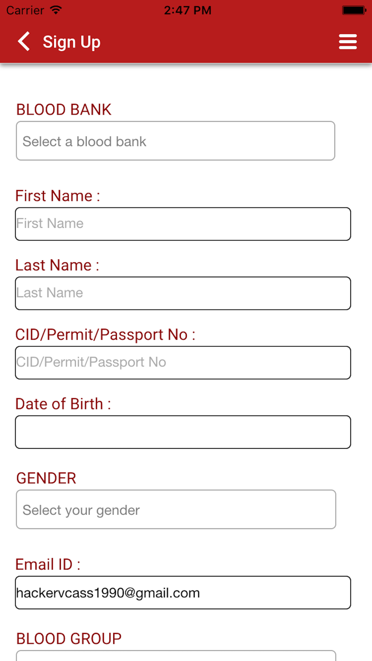
Task: Open the Select a blood bank dropdown
Action: 176,141
